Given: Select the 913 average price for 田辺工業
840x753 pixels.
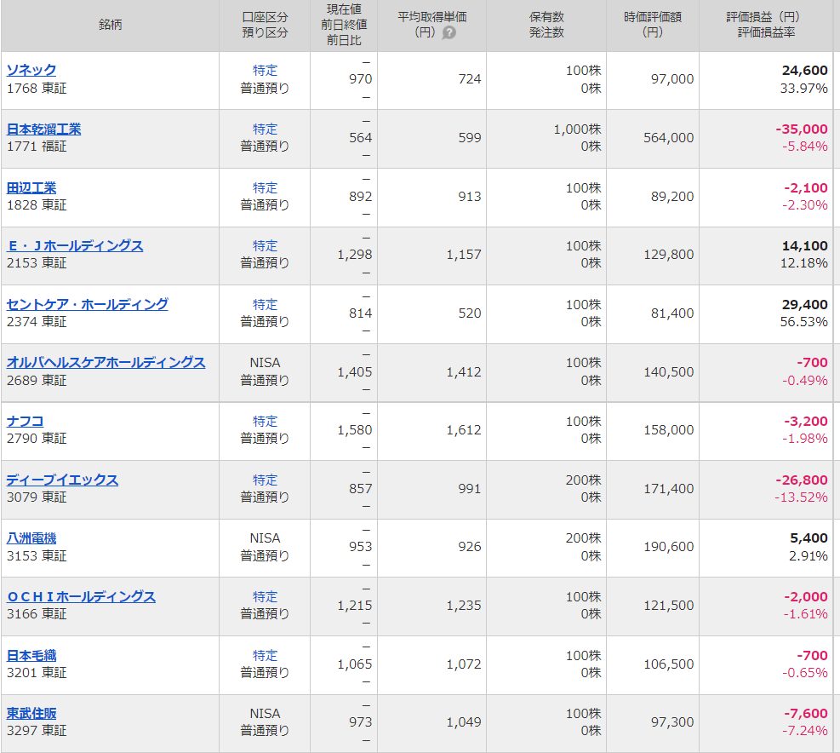Looking at the screenshot, I should point(470,196).
